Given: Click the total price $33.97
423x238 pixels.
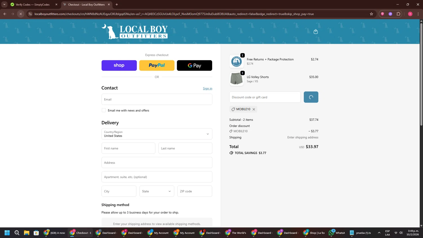Looking at the screenshot, I should 312,147.
